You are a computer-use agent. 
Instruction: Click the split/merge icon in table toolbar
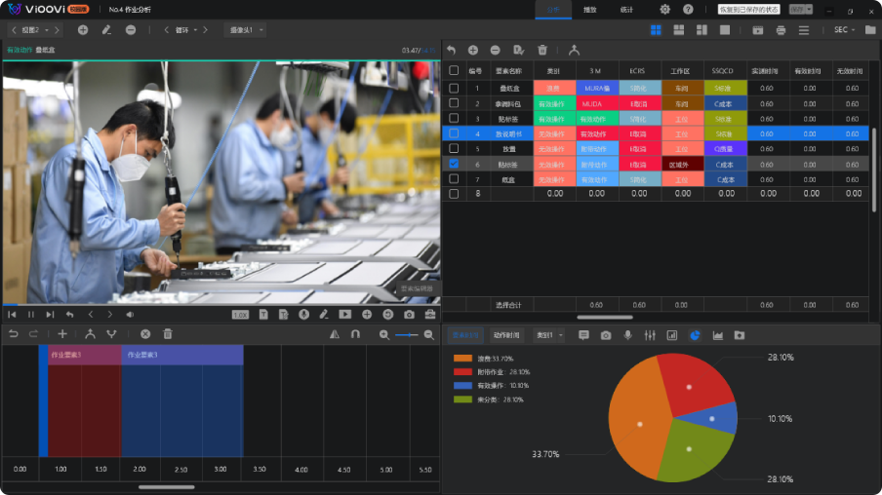[x=574, y=50]
